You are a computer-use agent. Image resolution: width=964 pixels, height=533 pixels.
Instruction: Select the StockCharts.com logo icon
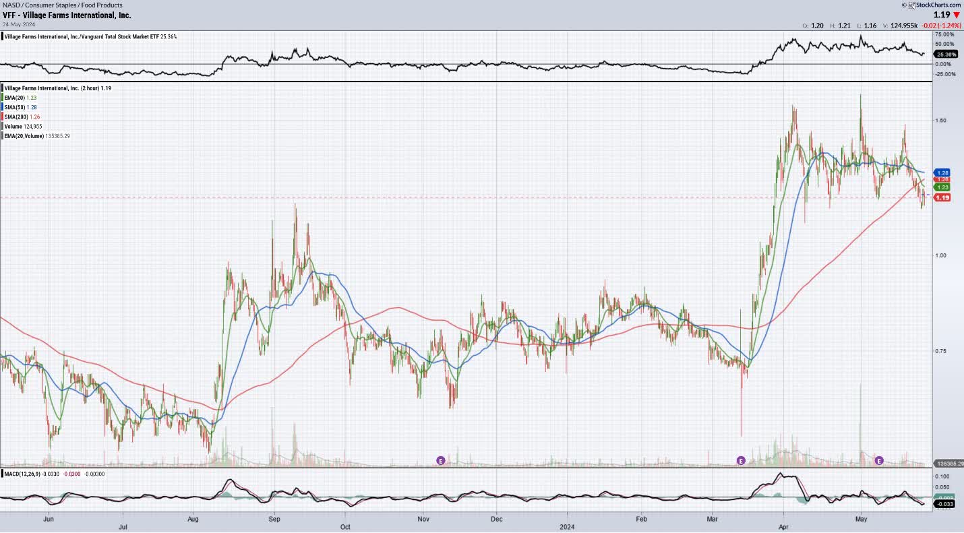[911, 4]
